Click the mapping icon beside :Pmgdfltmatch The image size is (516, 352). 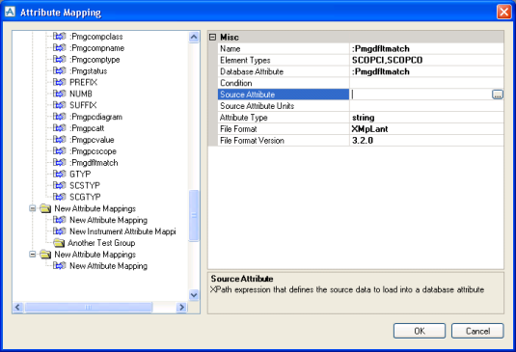(59, 163)
